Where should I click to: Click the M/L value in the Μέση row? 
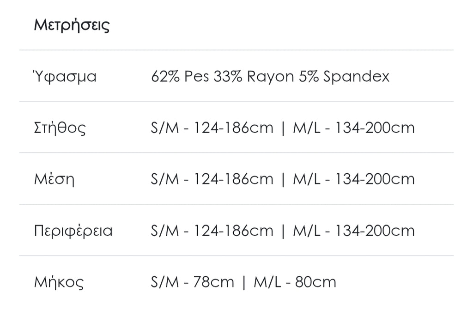point(354,179)
